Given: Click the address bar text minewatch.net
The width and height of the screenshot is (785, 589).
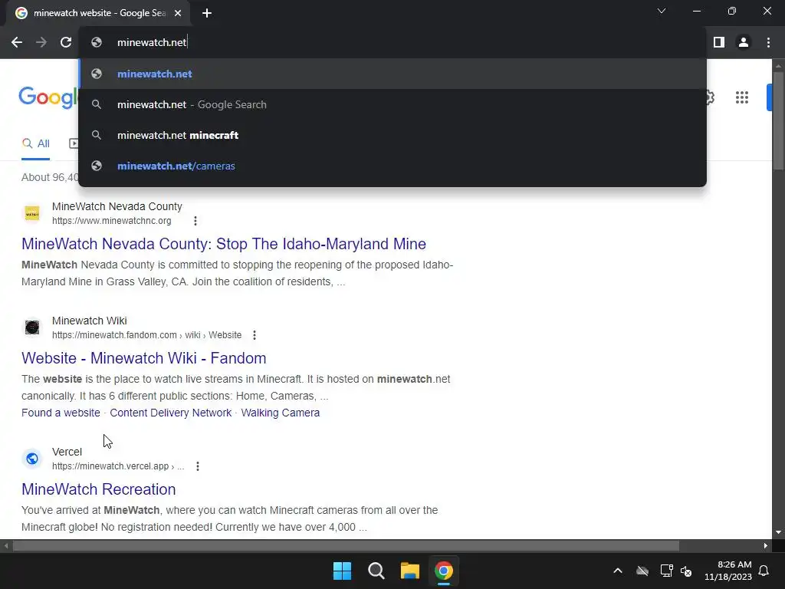Looking at the screenshot, I should click(x=152, y=43).
